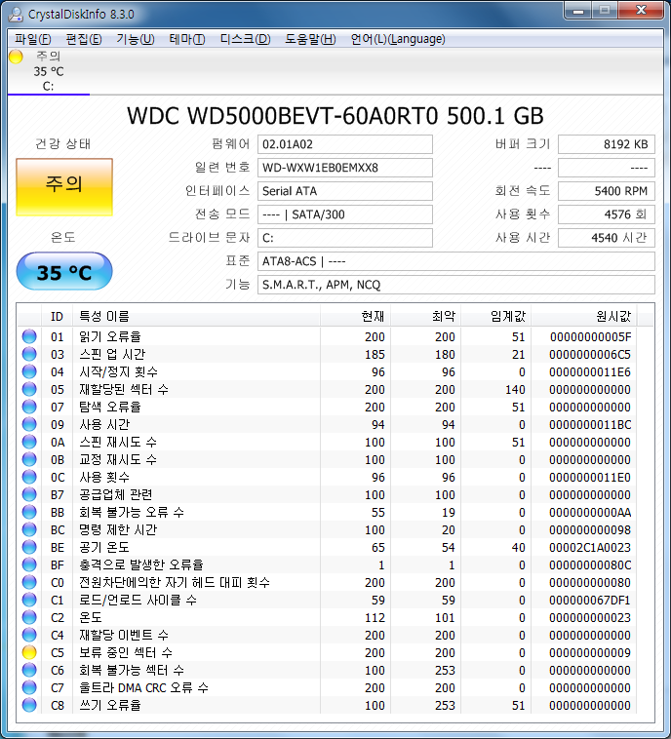Click blue status icon for attribute 01

[29, 336]
